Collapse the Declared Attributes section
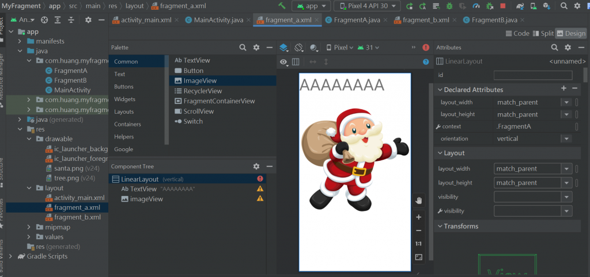 pos(440,90)
